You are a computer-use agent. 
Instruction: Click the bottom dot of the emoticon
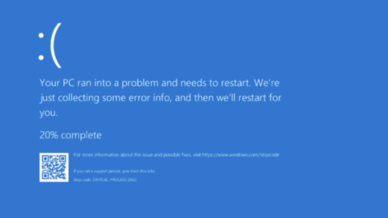41,58
